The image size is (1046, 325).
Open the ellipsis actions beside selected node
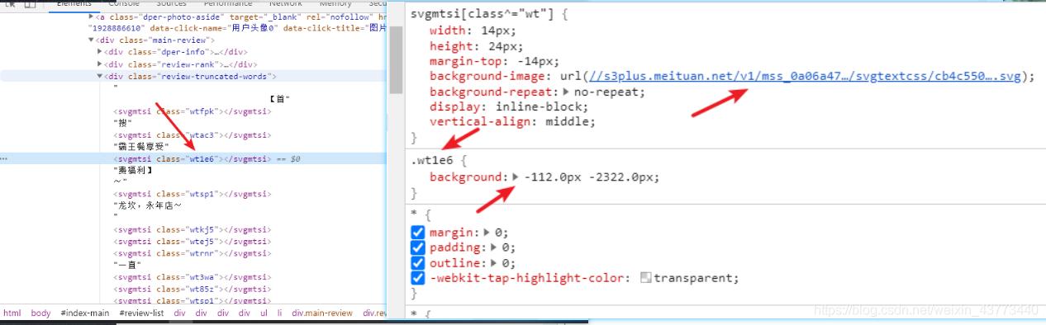[4, 158]
